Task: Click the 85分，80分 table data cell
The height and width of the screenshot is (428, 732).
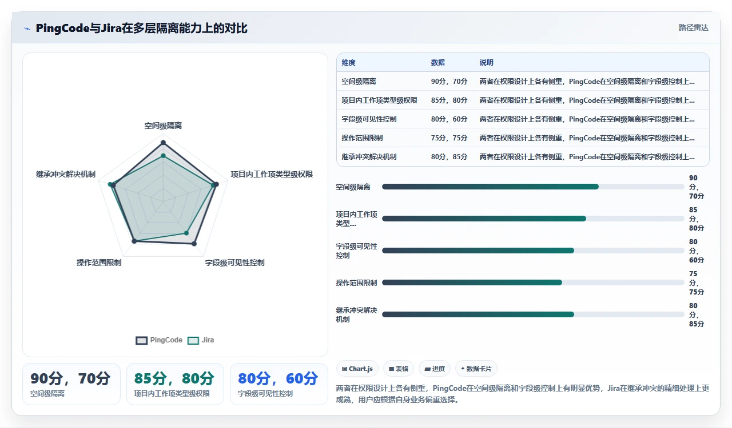Action: pos(449,100)
